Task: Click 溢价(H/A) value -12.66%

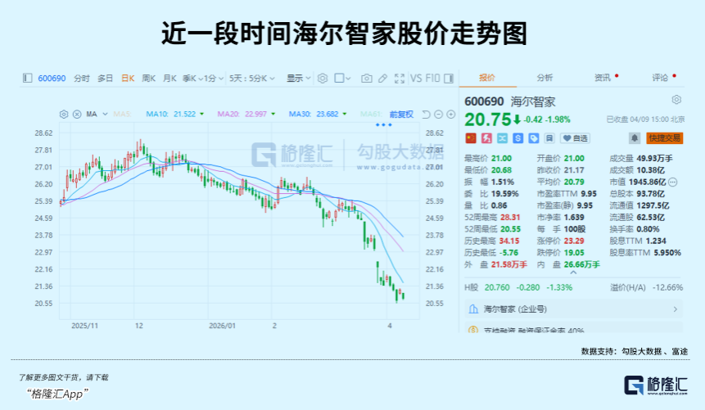Action: coord(667,288)
